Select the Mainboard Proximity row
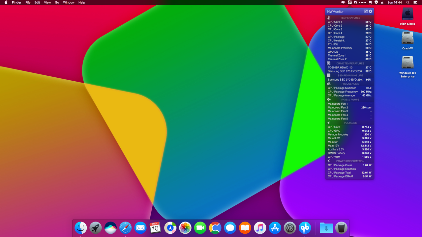This screenshot has width=422, height=237. pos(349,48)
